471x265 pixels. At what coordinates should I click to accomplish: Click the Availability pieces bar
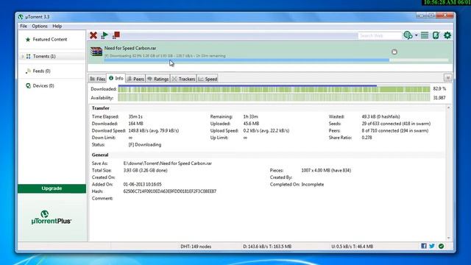274,98
